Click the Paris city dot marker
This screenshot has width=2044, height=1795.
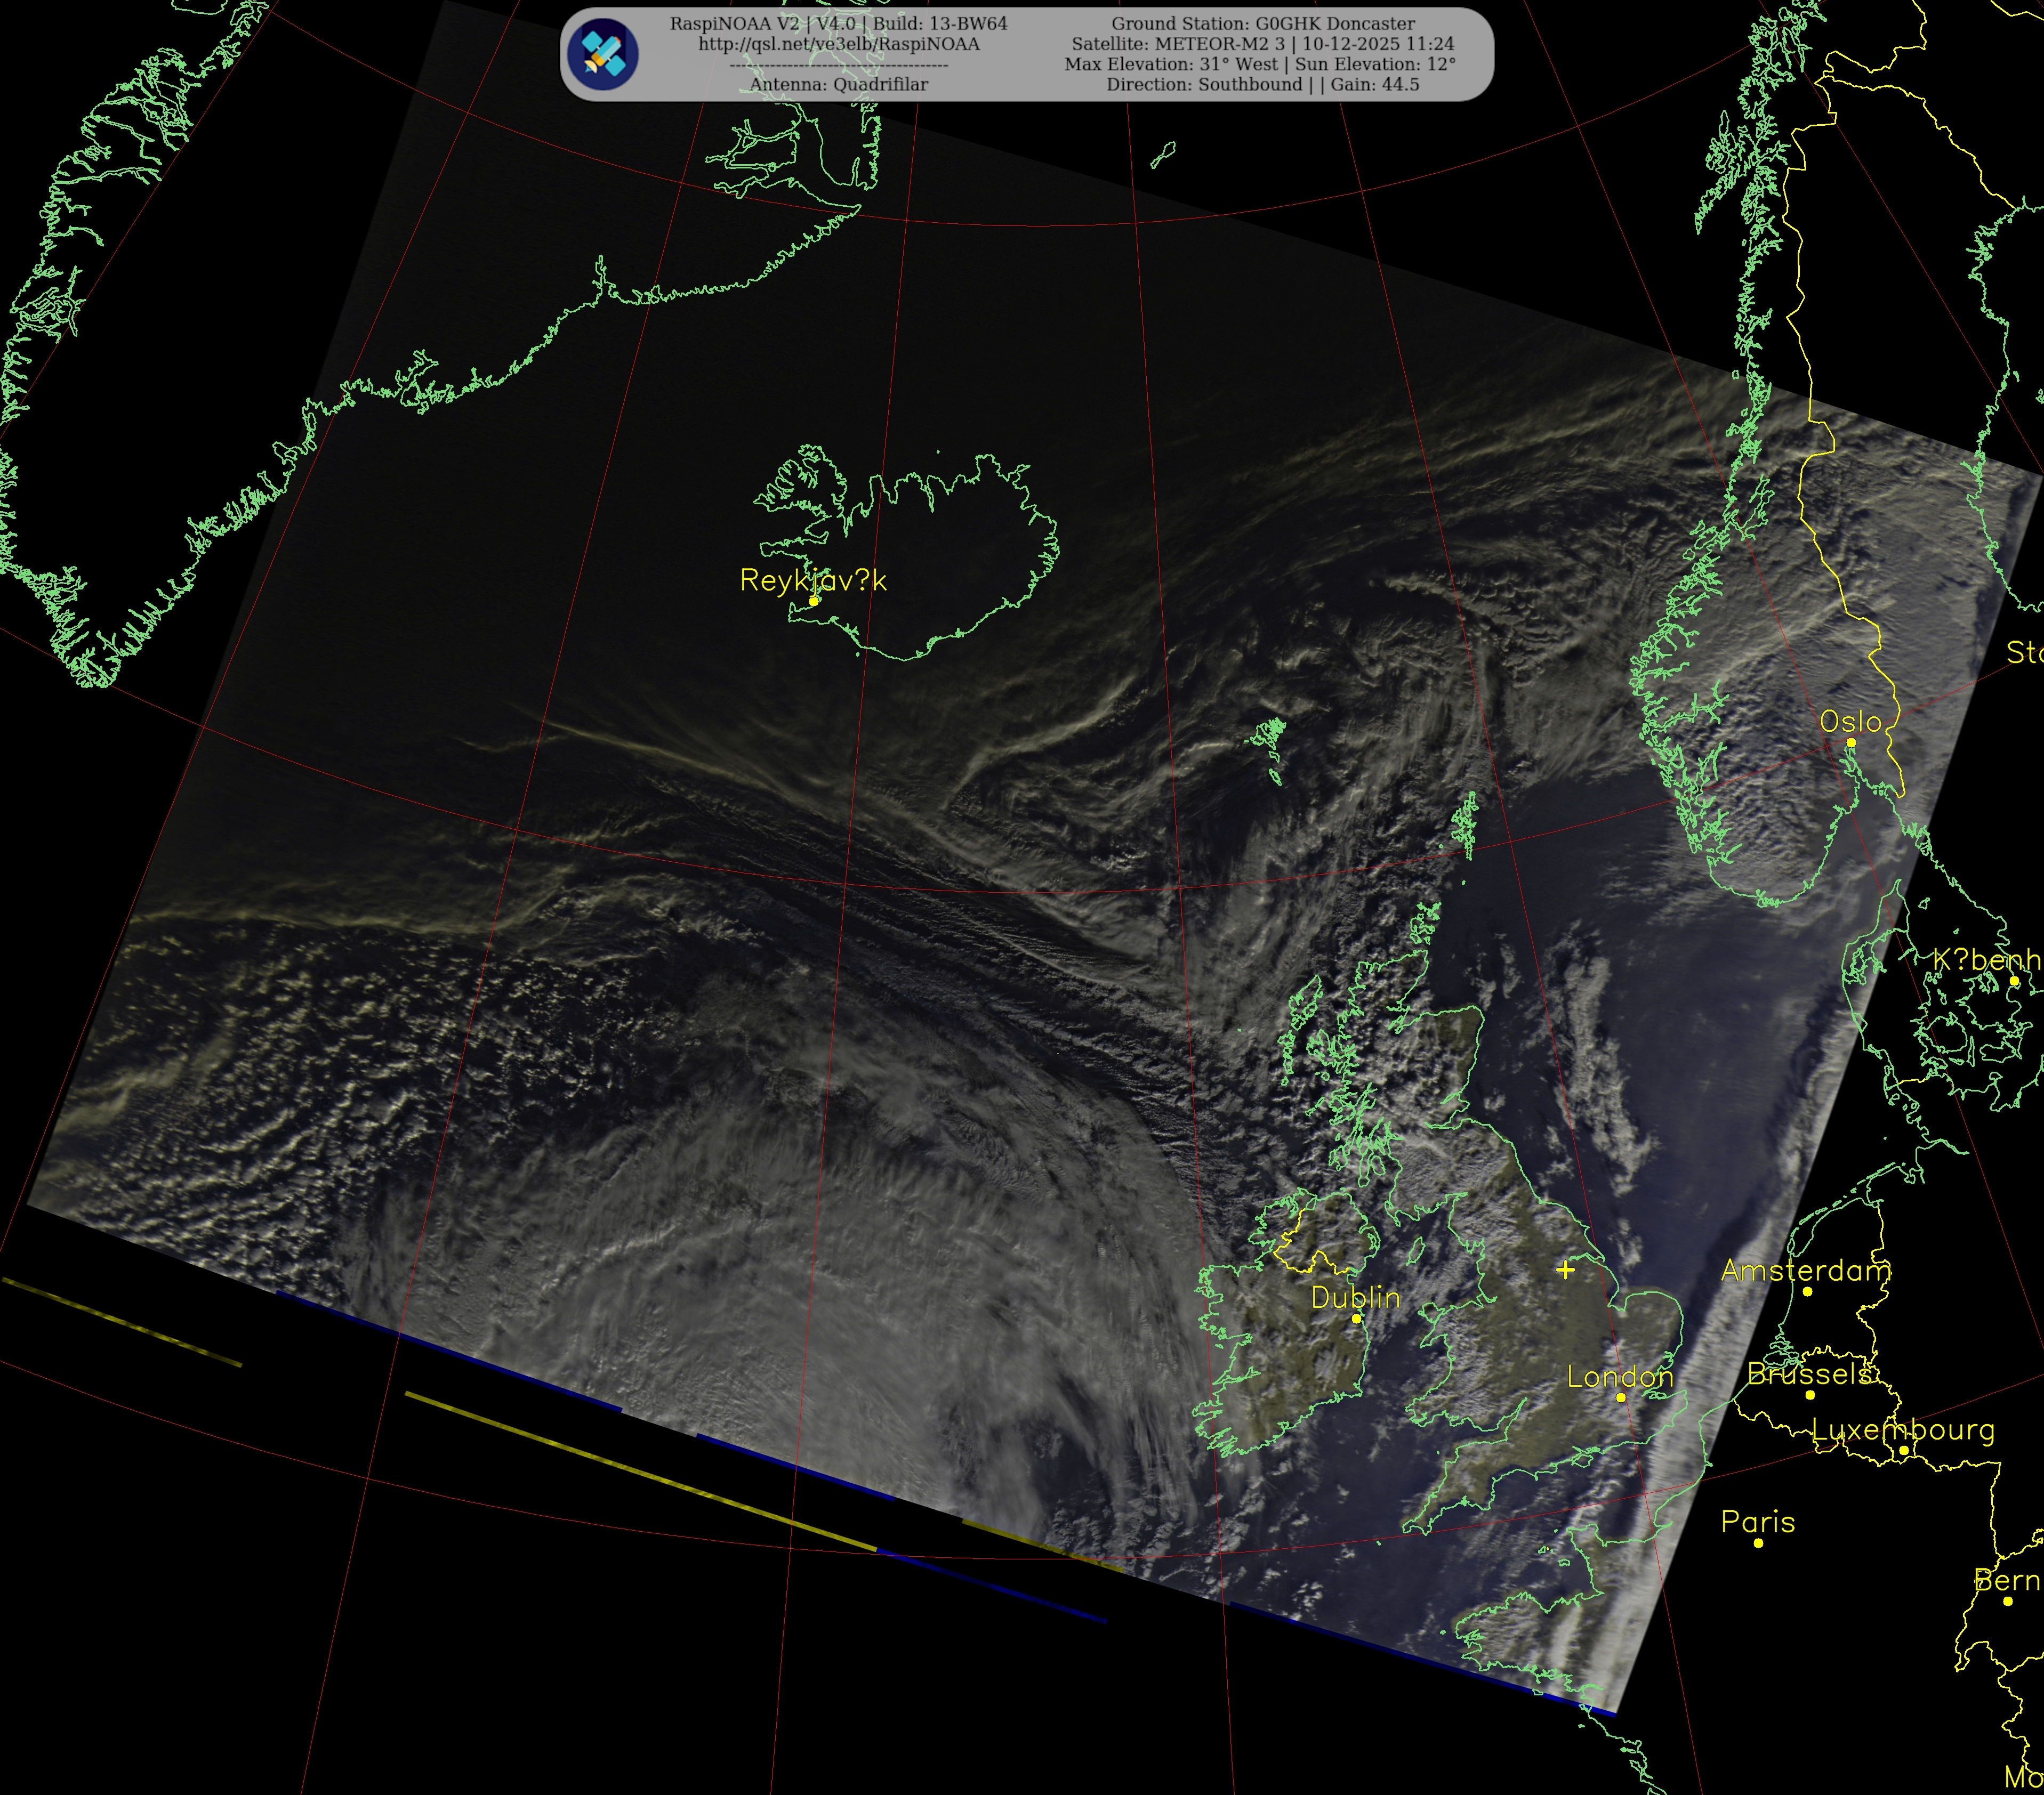click(x=1758, y=1543)
